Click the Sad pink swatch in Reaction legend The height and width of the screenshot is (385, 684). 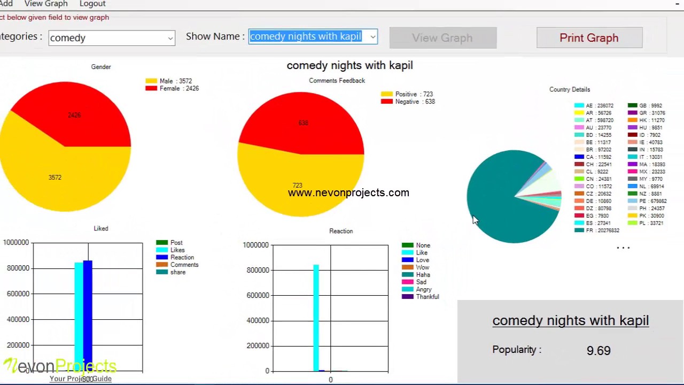pyautogui.click(x=408, y=282)
